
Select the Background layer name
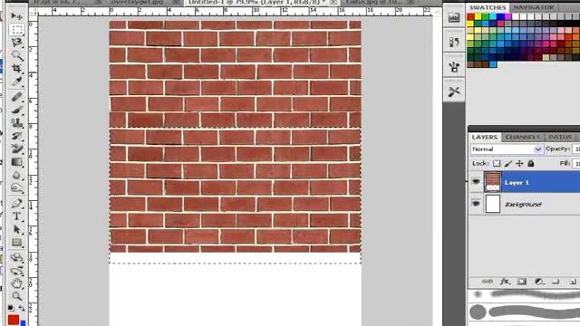coord(523,204)
